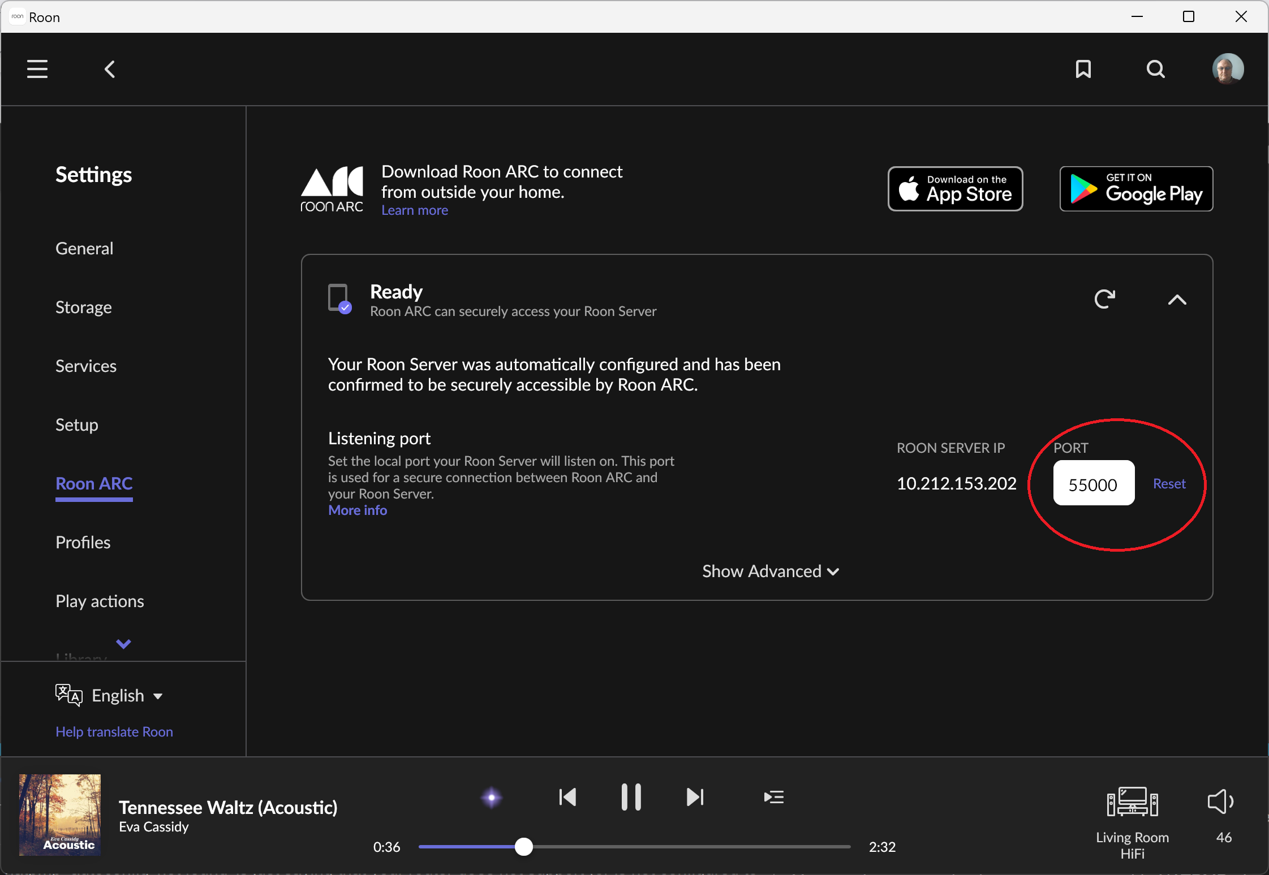Image resolution: width=1269 pixels, height=875 pixels.
Task: Refresh the Roon ARC status
Action: 1104,299
